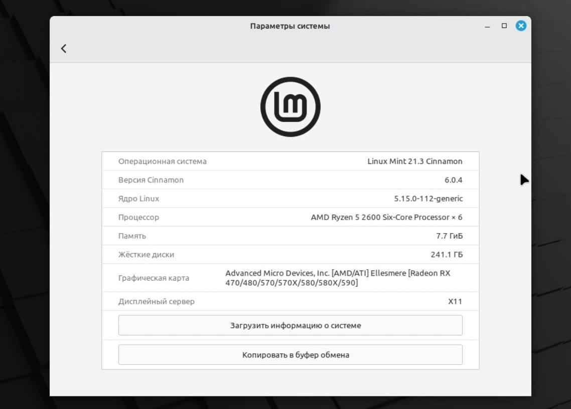The image size is (571, 409).
Task: Select the 6.0.4 version value
Action: pos(454,180)
